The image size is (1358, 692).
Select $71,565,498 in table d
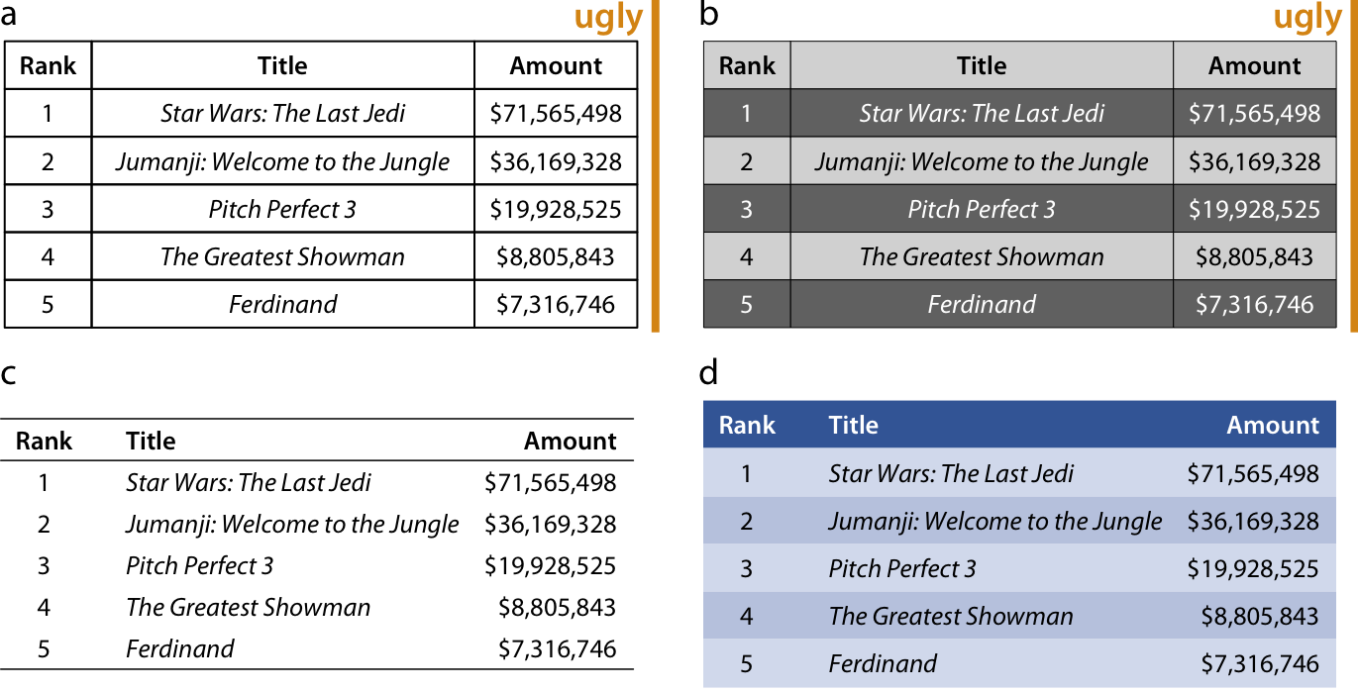click(1253, 474)
